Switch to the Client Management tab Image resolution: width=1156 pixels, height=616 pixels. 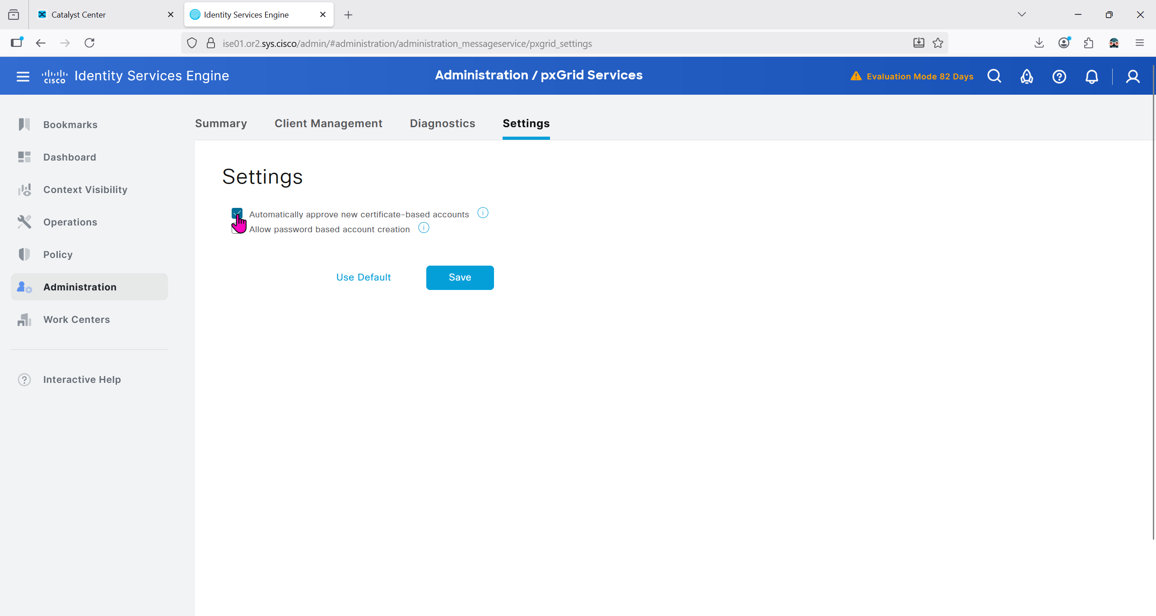coord(328,124)
